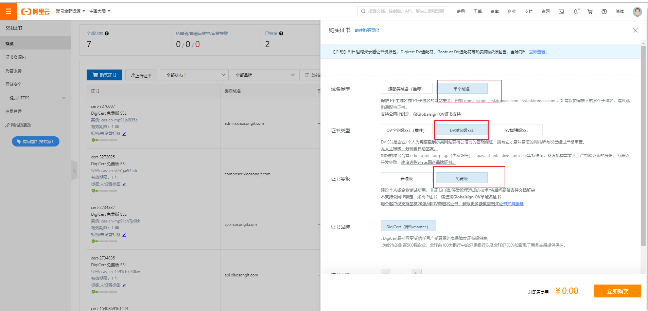Collapse the sidebar with the arrow handle
The height and width of the screenshot is (311, 648).
pyautogui.click(x=74, y=171)
